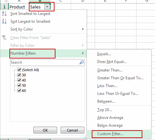
Task: Toggle the 60 value checkbox
Action: pyautogui.click(x=19, y=91)
